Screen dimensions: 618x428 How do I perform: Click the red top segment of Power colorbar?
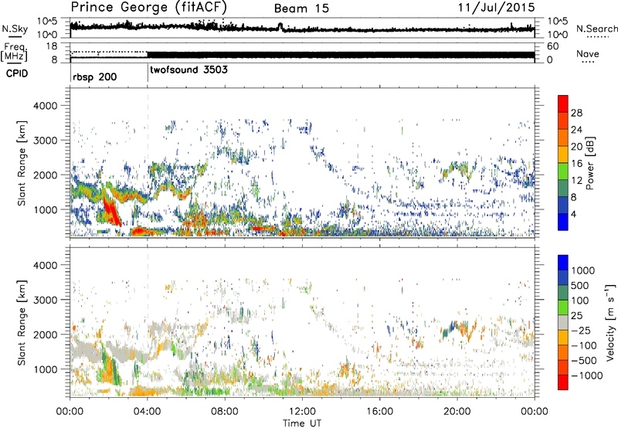point(563,104)
